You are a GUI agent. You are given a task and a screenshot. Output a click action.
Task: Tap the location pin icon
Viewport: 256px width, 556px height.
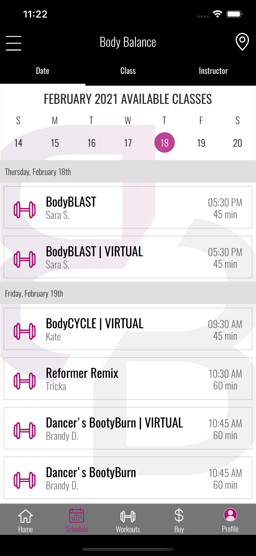(242, 42)
